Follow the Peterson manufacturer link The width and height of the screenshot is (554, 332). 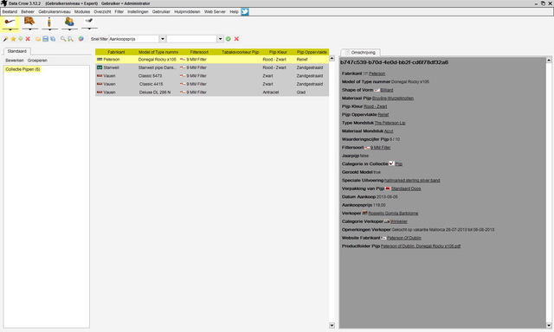pos(377,73)
